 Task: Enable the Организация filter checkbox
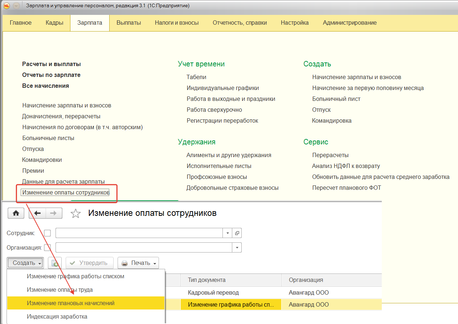tap(48, 248)
